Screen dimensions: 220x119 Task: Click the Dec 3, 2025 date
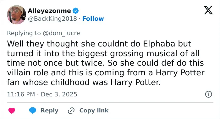click(x=59, y=94)
